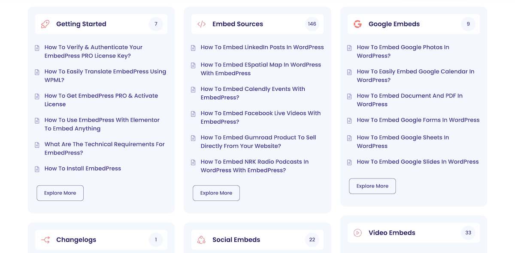Click the 7 count badge on Getting Started

[x=156, y=24]
